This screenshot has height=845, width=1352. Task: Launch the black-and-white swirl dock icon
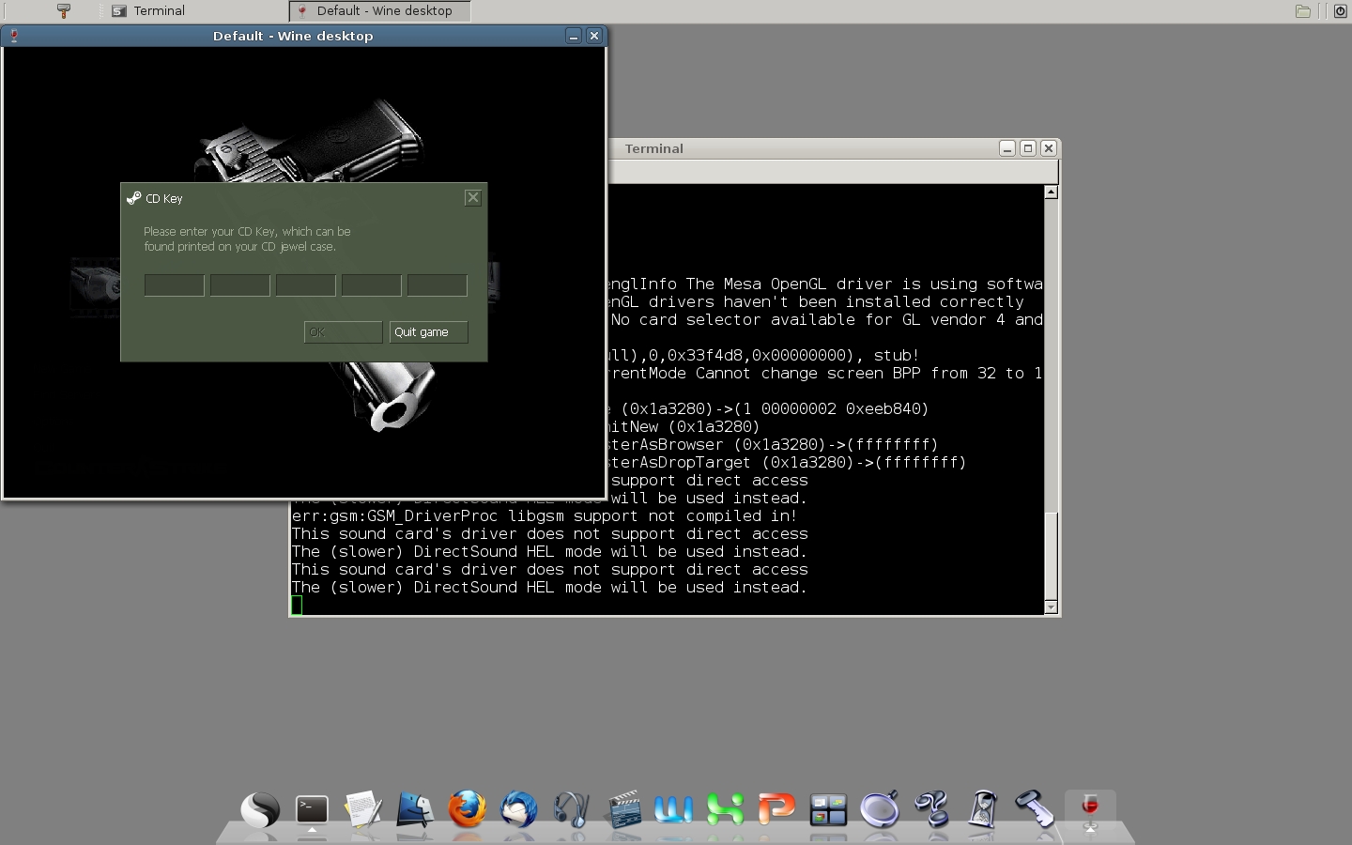point(260,809)
